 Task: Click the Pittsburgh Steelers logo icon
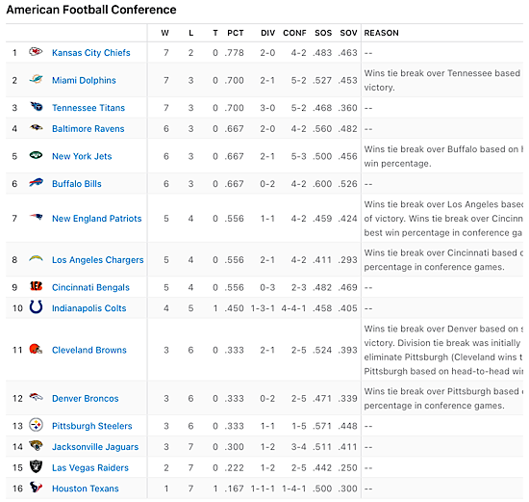[x=36, y=425]
